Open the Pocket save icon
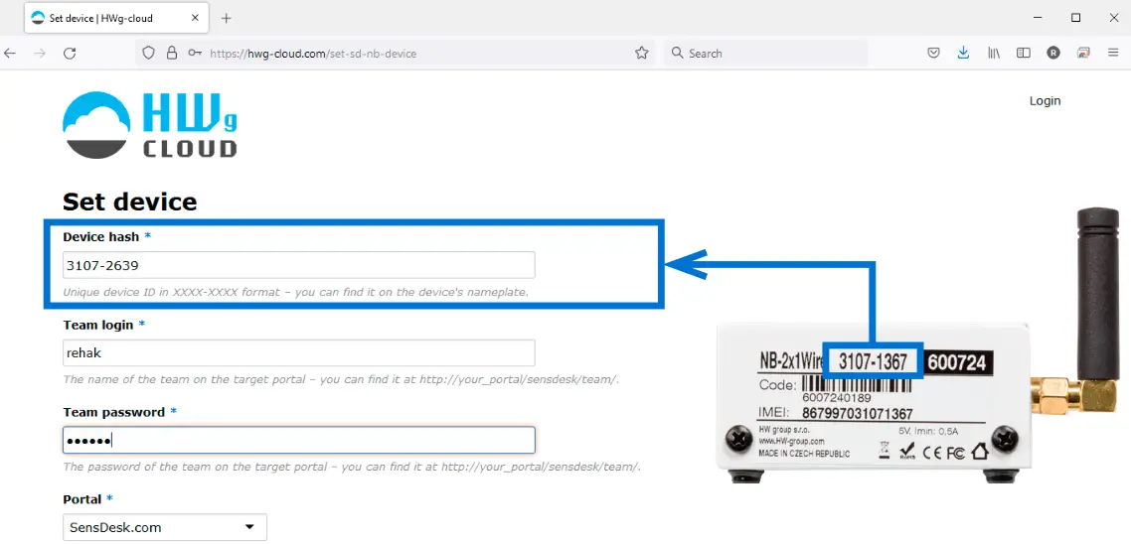Screen dimensions: 1131x545 [933, 53]
